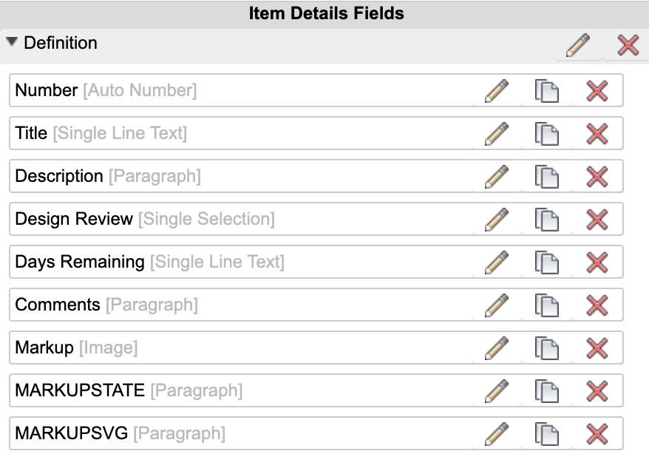Edit the Design Review field

[497, 220]
